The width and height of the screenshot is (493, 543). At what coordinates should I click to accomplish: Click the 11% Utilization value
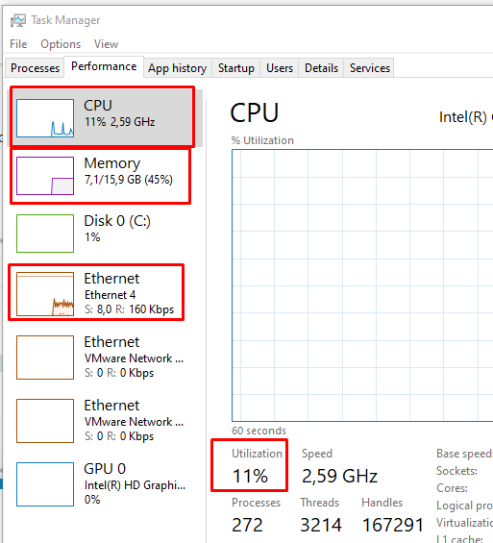(x=250, y=476)
